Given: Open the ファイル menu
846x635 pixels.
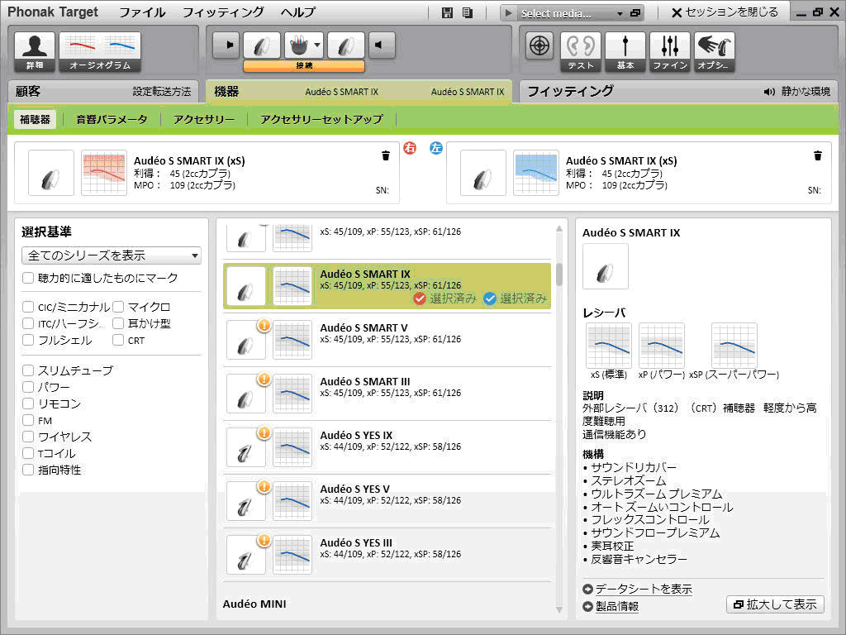Looking at the screenshot, I should tap(142, 12).
